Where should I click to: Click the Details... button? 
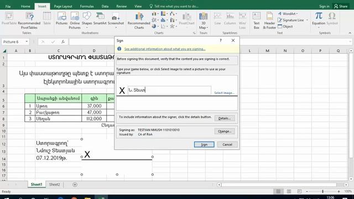point(225,118)
